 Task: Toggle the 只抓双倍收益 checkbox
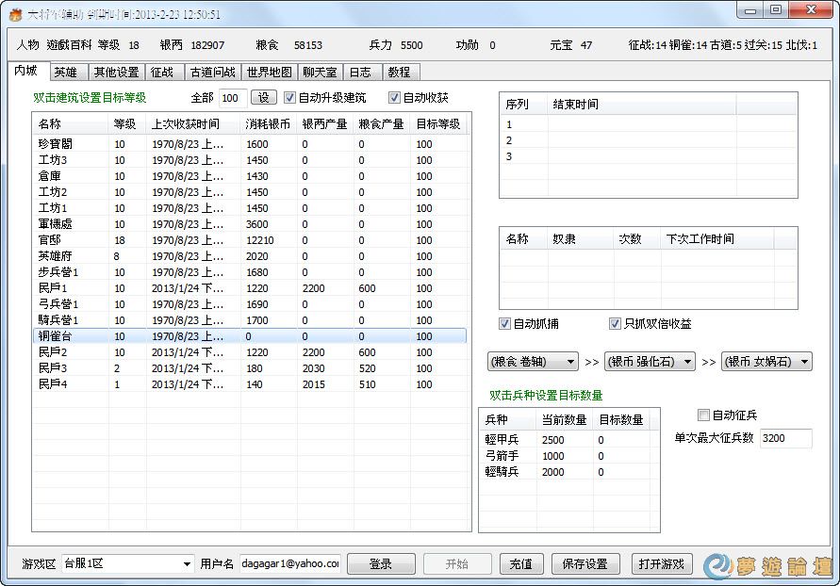[x=615, y=324]
